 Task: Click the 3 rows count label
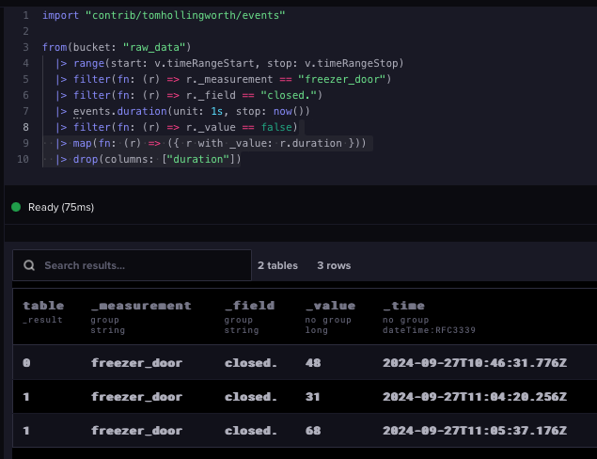(x=334, y=265)
